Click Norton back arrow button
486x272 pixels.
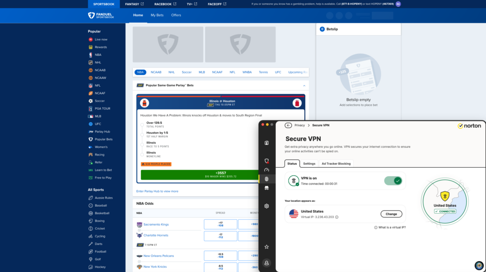pos(288,125)
